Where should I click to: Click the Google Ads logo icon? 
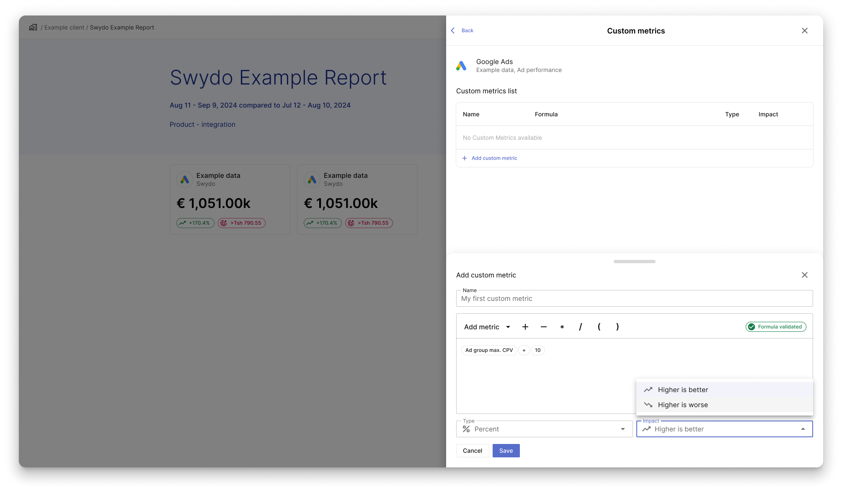[x=461, y=66]
